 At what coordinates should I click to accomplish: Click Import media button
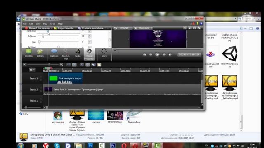(x=64, y=28)
